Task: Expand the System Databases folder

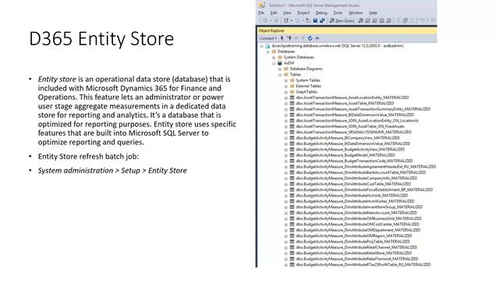Action: (274, 57)
